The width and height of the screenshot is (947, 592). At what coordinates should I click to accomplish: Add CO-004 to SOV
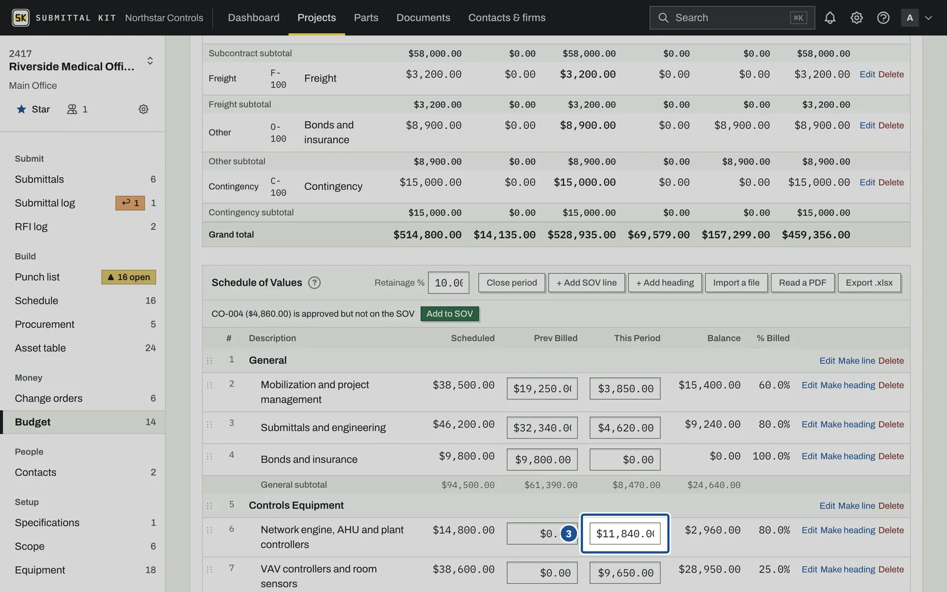tap(450, 314)
